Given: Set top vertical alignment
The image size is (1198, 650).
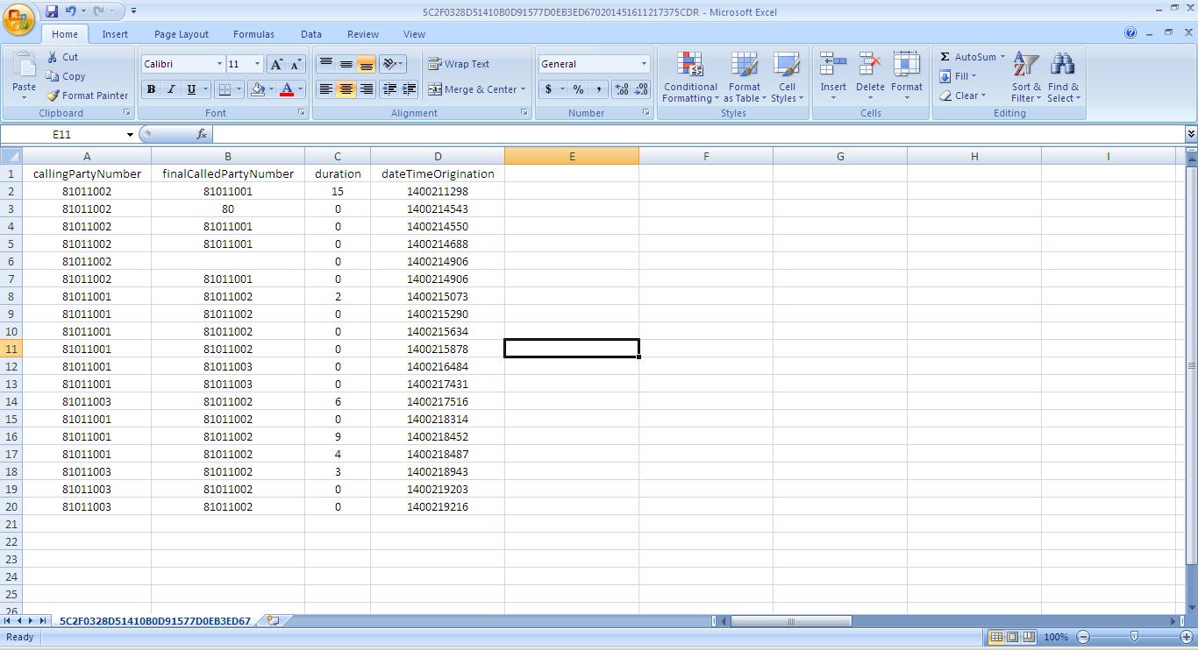Looking at the screenshot, I should pos(326,64).
